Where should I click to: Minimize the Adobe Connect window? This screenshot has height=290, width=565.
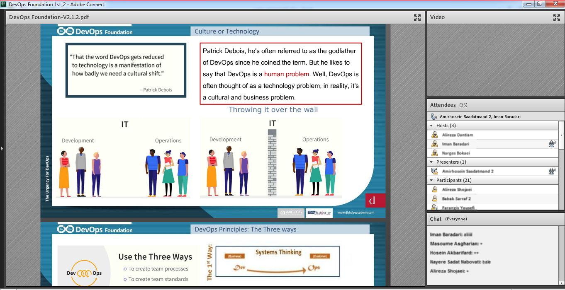point(528,4)
